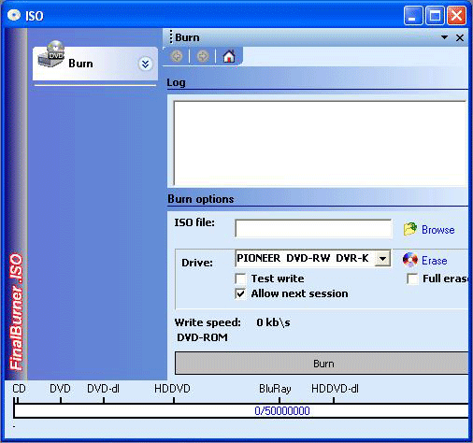The width and height of the screenshot is (473, 443).
Task: Click the Burn panel drag handle grip
Action: (x=171, y=37)
